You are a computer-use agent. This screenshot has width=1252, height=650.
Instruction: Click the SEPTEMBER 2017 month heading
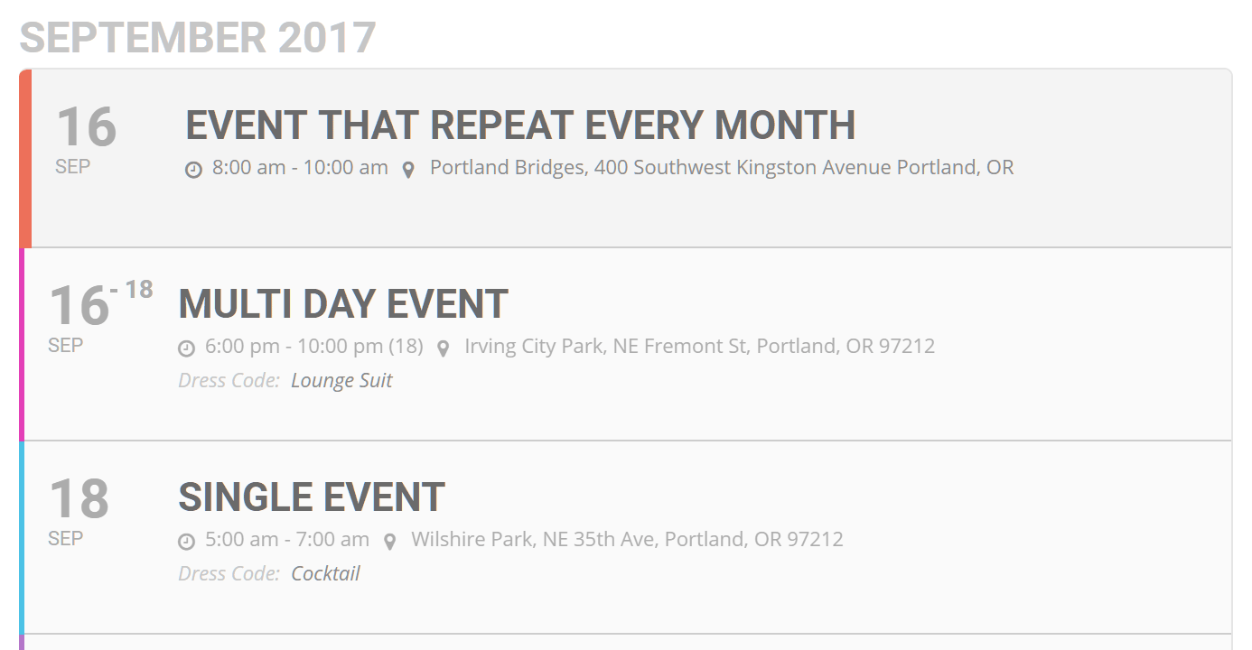tap(198, 38)
